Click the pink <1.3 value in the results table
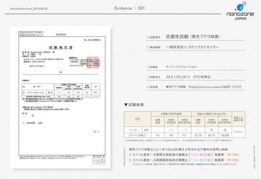Image resolution: width=261 pixels, height=179 pixels. tap(171, 130)
